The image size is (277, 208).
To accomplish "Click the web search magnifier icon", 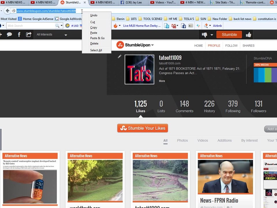I will coord(57,26).
